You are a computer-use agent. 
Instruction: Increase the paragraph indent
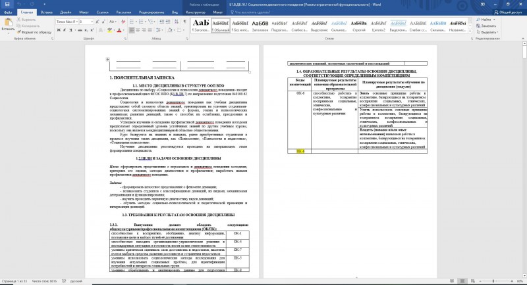(x=168, y=22)
